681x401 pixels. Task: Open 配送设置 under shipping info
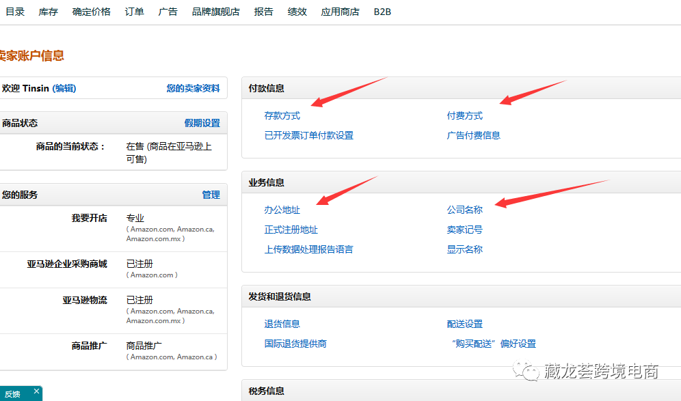point(464,323)
